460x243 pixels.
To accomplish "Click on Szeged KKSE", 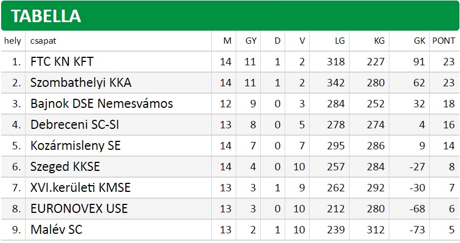I will tap(65, 167).
